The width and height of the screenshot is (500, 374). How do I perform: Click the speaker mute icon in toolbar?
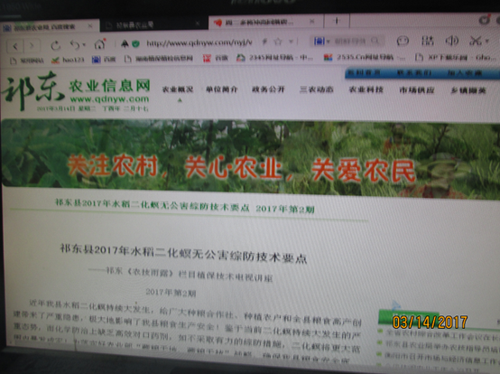point(451,41)
